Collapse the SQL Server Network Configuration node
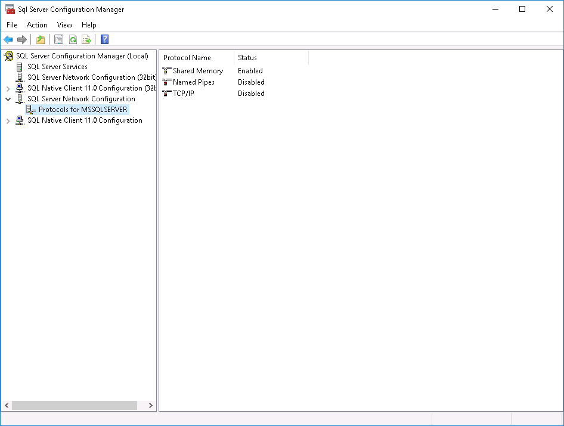The height and width of the screenshot is (426, 564). pos(8,99)
